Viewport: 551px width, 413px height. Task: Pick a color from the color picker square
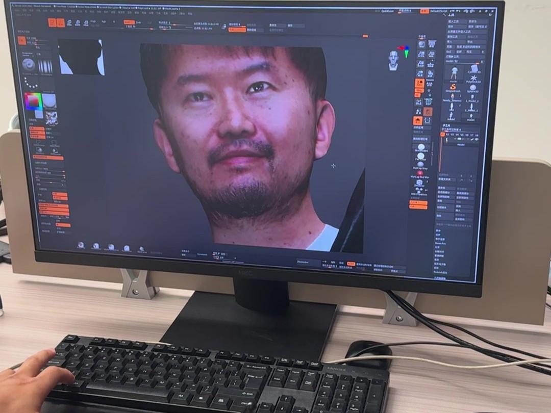(33, 100)
